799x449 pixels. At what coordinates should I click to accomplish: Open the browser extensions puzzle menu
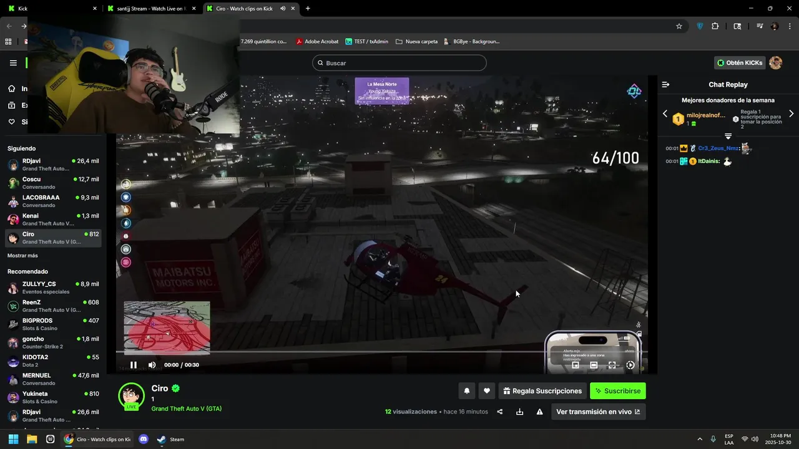[x=715, y=26]
